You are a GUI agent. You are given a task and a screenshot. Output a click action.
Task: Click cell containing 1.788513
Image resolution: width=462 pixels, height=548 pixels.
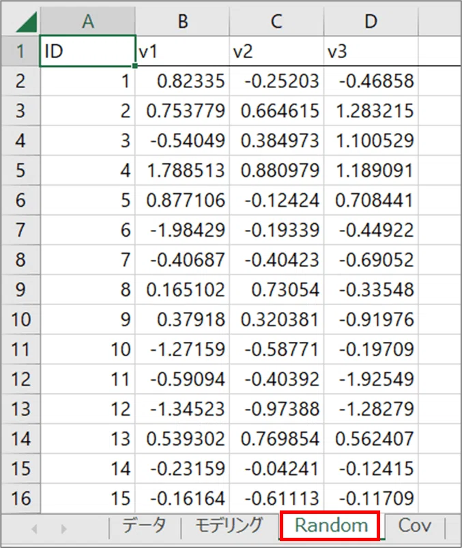pyautogui.click(x=182, y=171)
